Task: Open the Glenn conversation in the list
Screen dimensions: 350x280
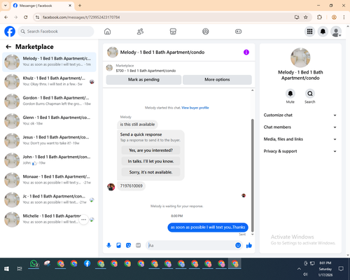Action: tap(49, 121)
